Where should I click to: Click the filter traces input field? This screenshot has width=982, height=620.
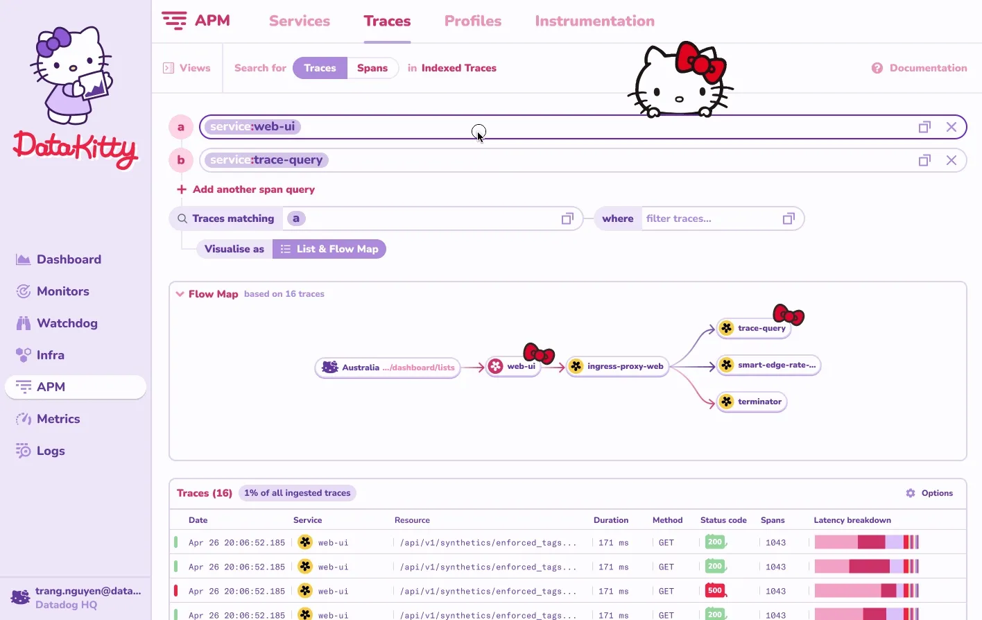coord(711,218)
